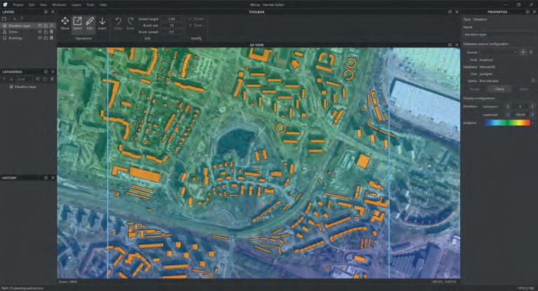This screenshot has height=291, width=538.
Task: Click the Check button for database status
Action: coord(499,89)
